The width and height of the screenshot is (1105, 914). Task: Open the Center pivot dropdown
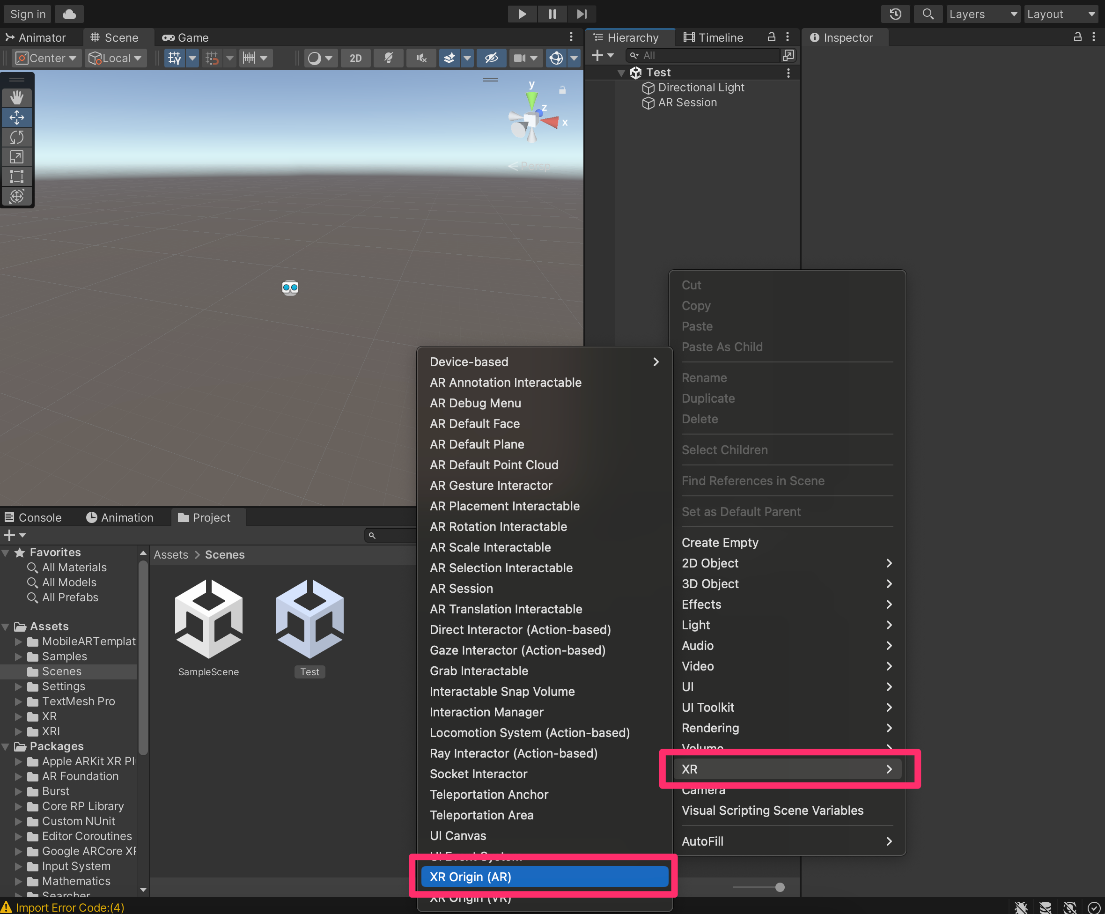(x=47, y=59)
